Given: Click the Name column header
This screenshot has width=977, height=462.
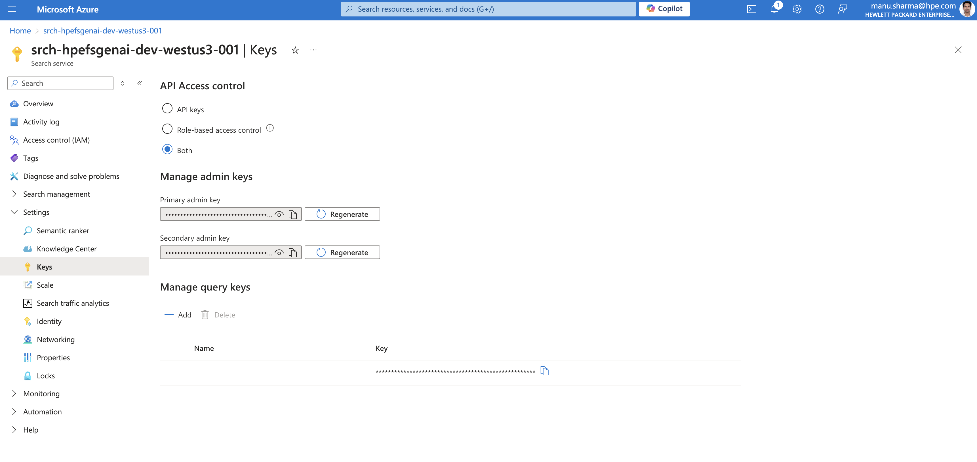Looking at the screenshot, I should (x=204, y=348).
